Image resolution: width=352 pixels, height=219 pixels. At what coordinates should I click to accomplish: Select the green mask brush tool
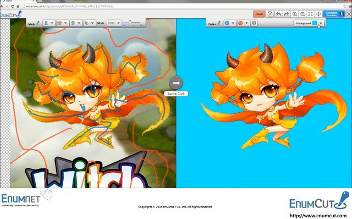[73, 23]
